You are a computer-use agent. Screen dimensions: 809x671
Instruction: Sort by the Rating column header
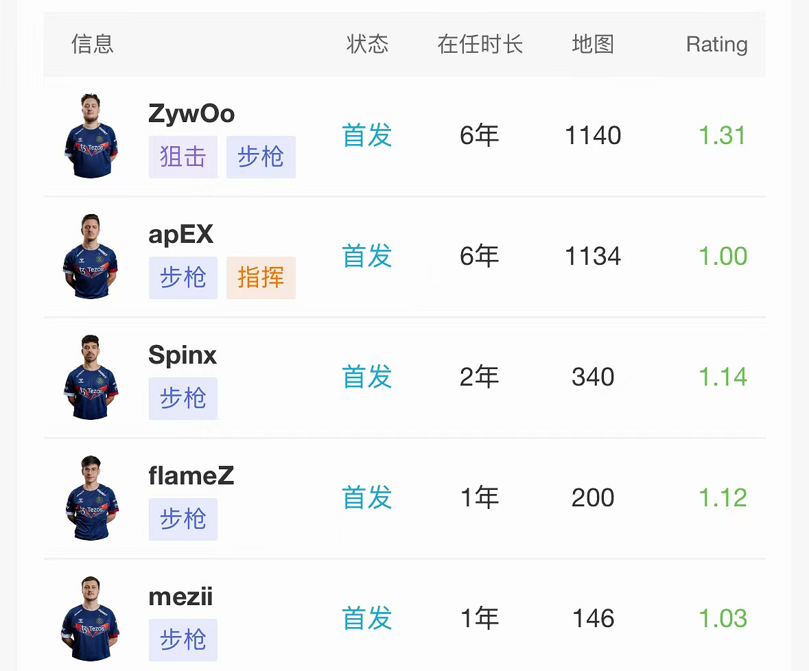(716, 45)
